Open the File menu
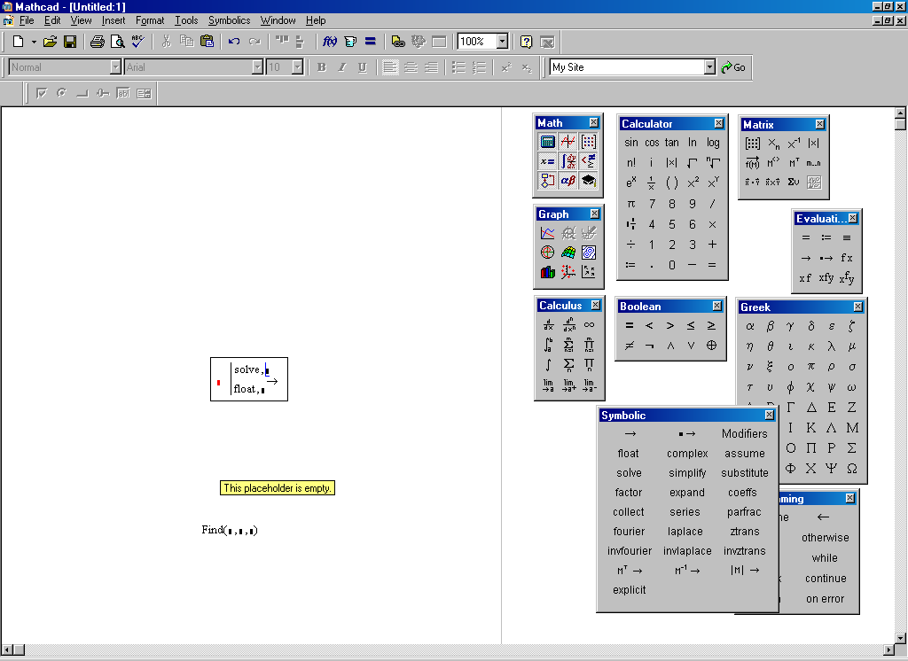 27,20
